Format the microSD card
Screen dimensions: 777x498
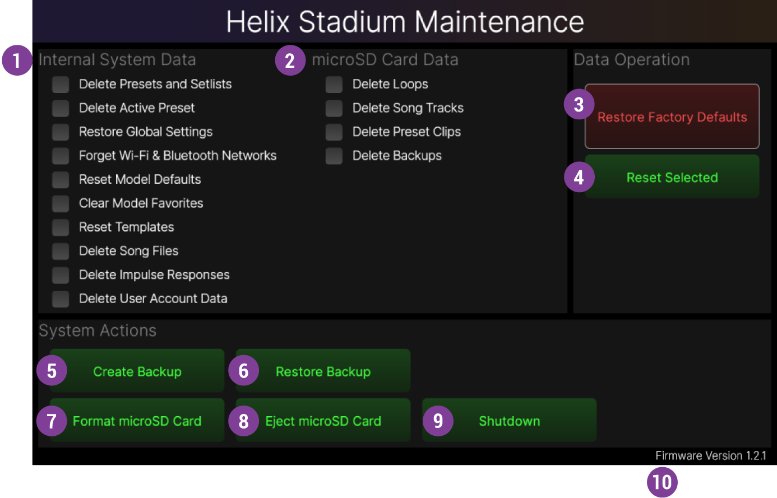[137, 421]
